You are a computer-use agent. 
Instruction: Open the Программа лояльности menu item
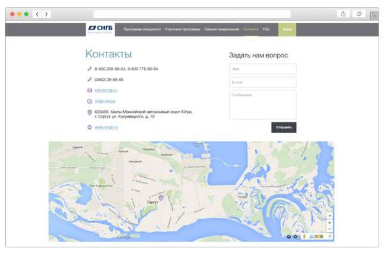[x=142, y=29]
